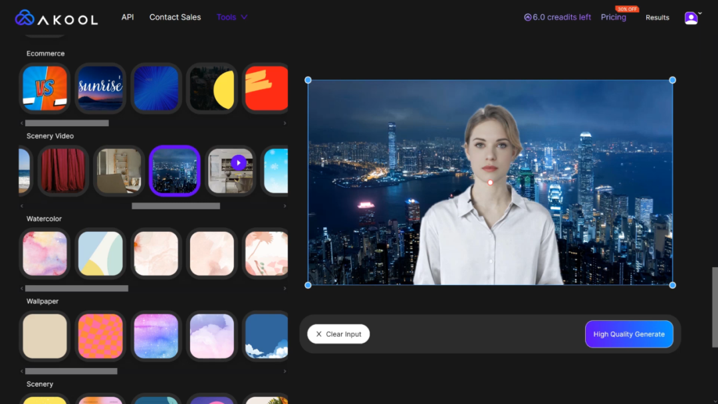
Task: Click the Ecommerce row right scroll arrow
Action: 285,123
